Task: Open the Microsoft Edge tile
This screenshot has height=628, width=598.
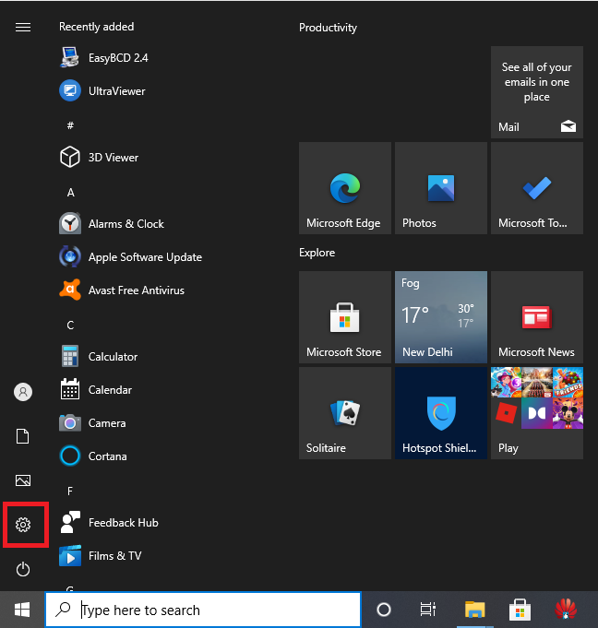Action: pyautogui.click(x=345, y=188)
